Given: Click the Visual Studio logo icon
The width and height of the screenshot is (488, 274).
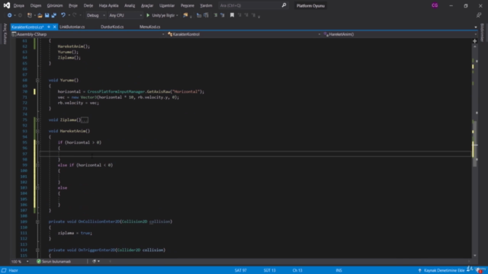Looking at the screenshot, I should (7, 5).
